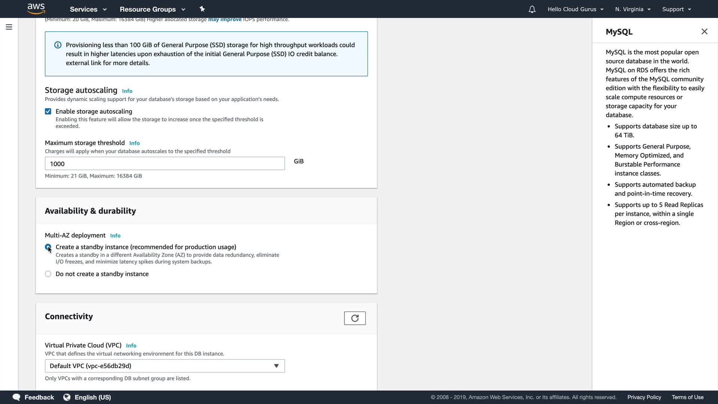This screenshot has width=718, height=404.
Task: Select Do not create a standby instance
Action: [48, 274]
